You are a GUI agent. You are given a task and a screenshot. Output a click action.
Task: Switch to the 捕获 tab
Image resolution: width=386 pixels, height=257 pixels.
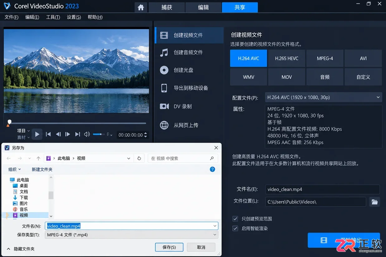click(167, 7)
